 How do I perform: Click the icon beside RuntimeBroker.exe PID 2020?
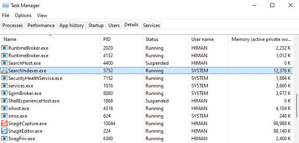pyautogui.click(x=4, y=48)
